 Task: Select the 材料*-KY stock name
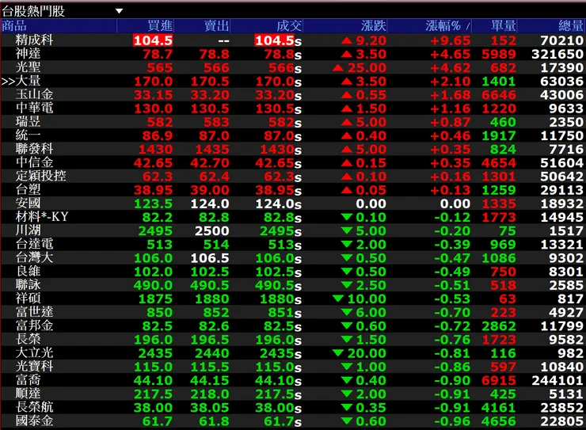coord(42,217)
